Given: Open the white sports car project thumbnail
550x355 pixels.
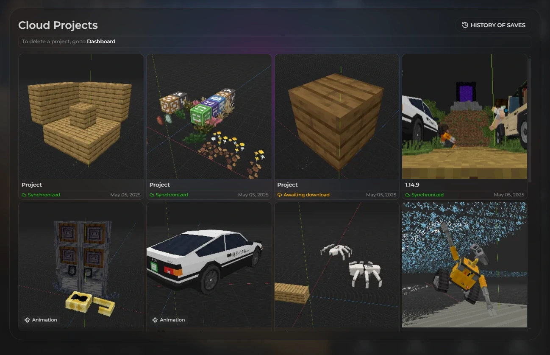Looking at the screenshot, I should 209,265.
